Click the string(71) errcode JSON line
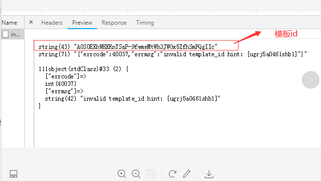The width and height of the screenshot is (321, 181). coord(173,54)
